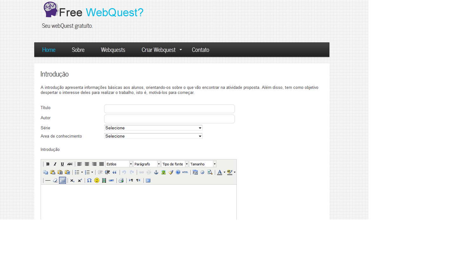The image size is (457, 272).
Task: Insert an image into the introduction
Action: (x=163, y=172)
